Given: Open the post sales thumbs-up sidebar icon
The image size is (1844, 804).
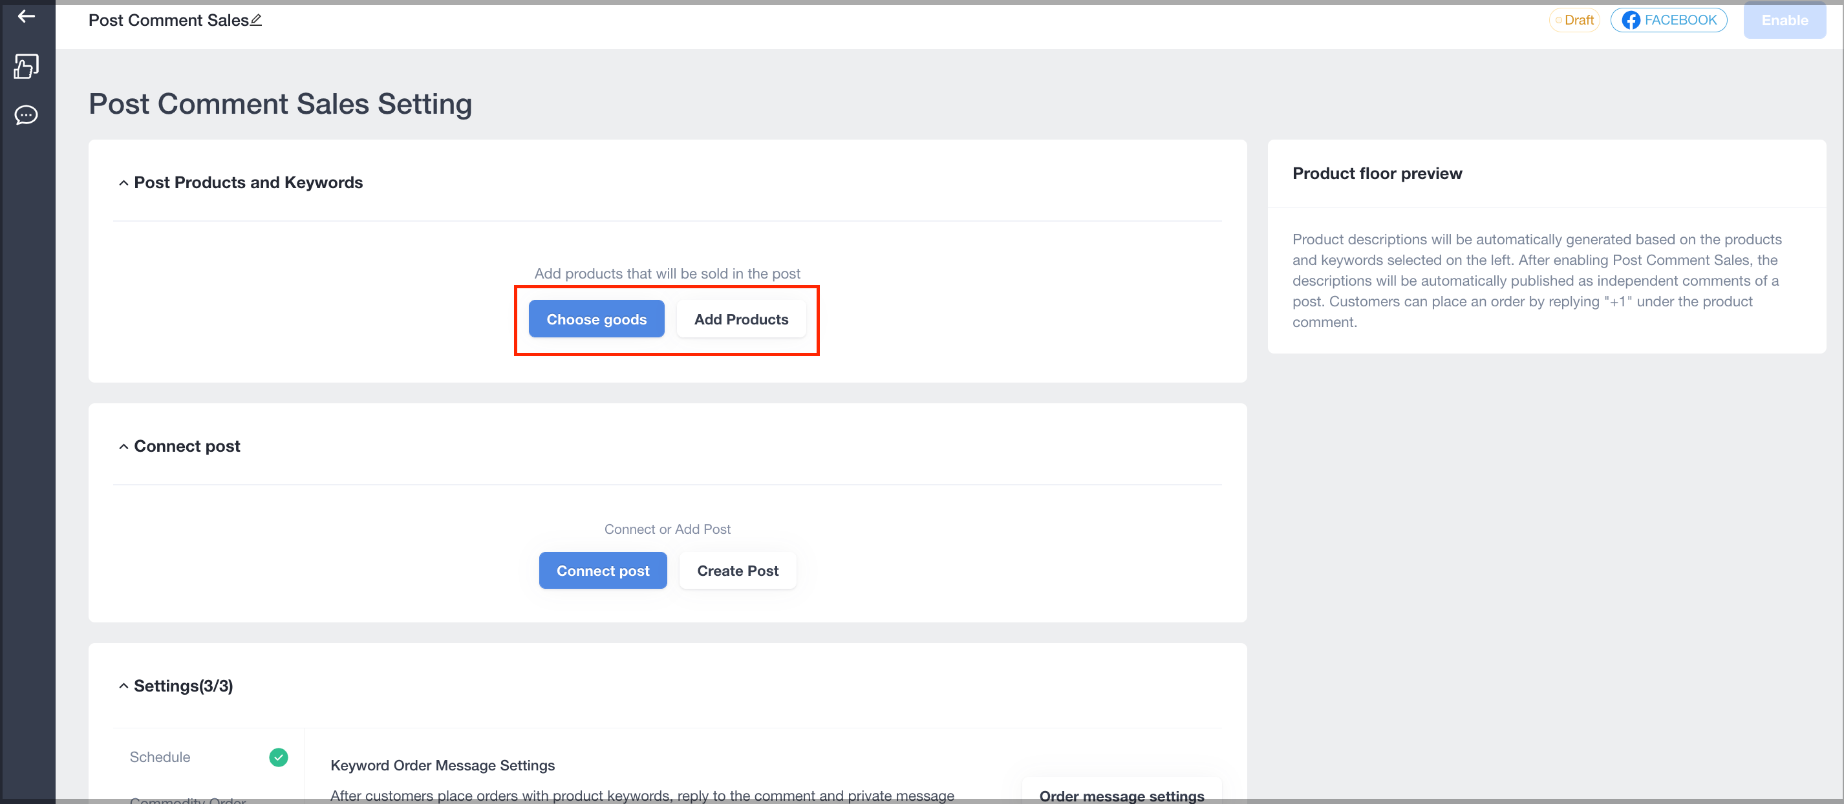Looking at the screenshot, I should coord(27,67).
